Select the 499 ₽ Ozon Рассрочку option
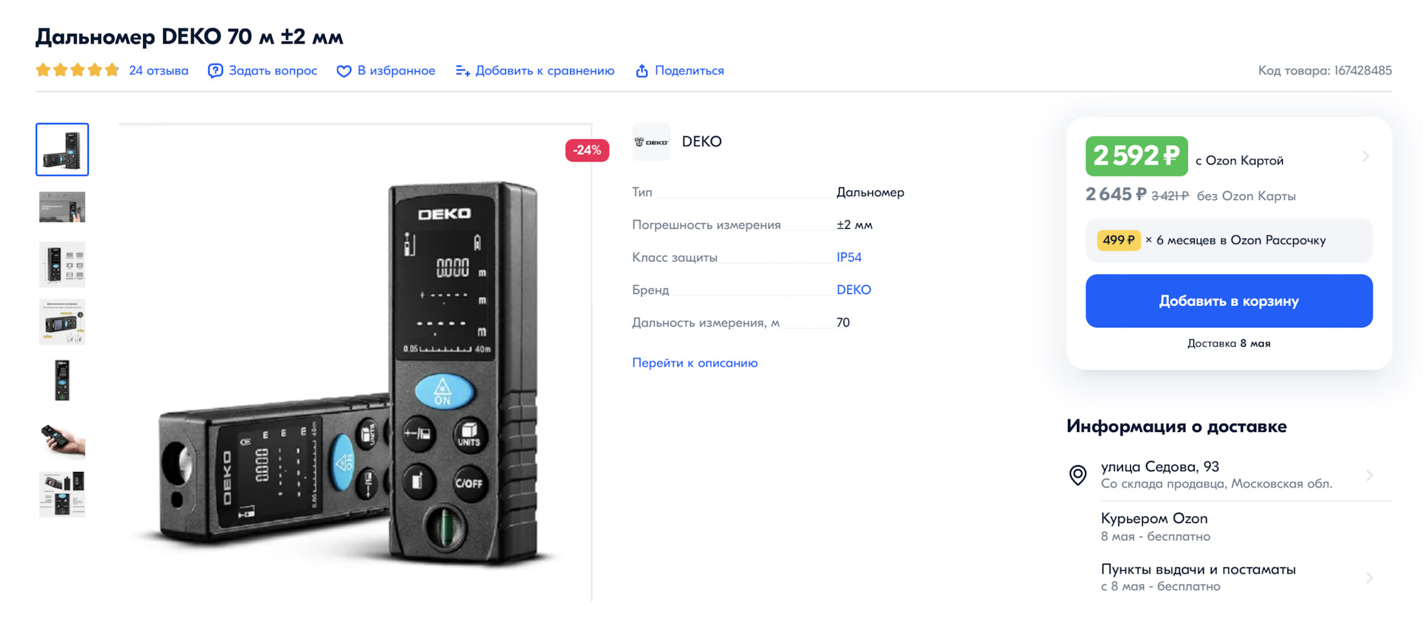The width and height of the screenshot is (1423, 623). 1229,240
